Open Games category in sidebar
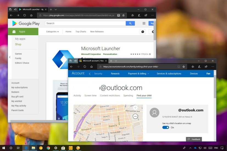The image size is (227, 151). 18,54
